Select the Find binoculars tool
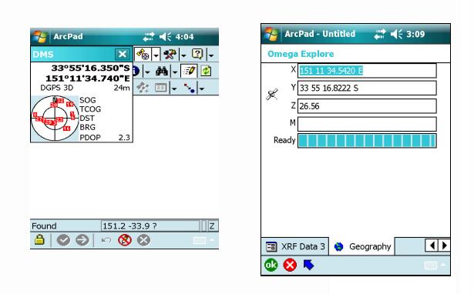The image size is (474, 294). [162, 72]
